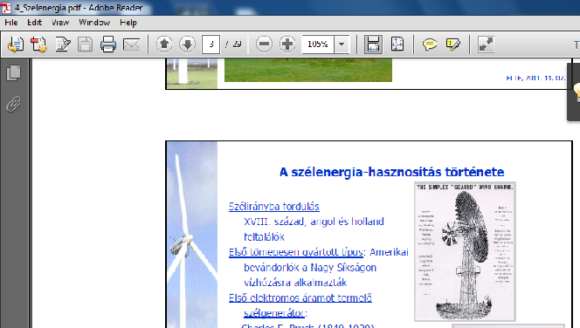Viewport: 580px width, 328px height.
Task: Print the document with printer icon
Action: tap(108, 44)
